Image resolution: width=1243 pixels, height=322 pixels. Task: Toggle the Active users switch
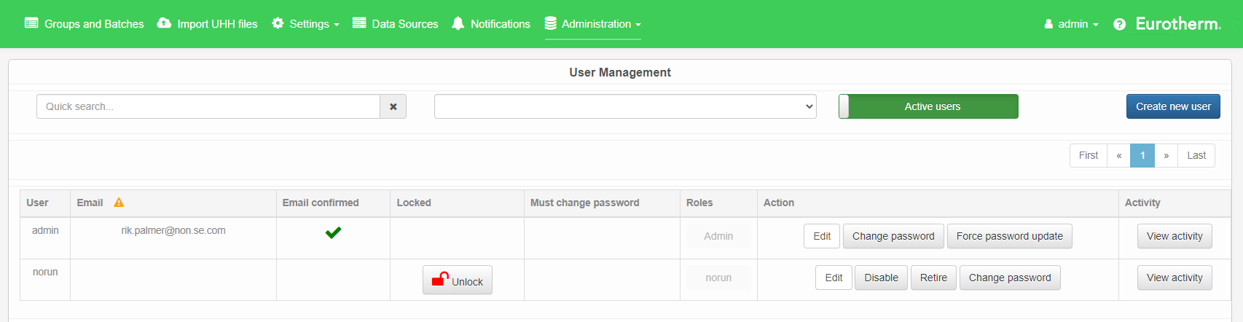pos(928,106)
